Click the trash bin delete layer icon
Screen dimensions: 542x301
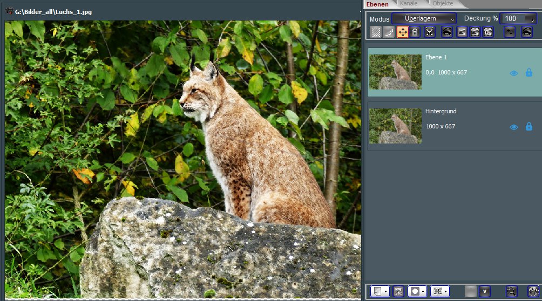tap(533, 291)
